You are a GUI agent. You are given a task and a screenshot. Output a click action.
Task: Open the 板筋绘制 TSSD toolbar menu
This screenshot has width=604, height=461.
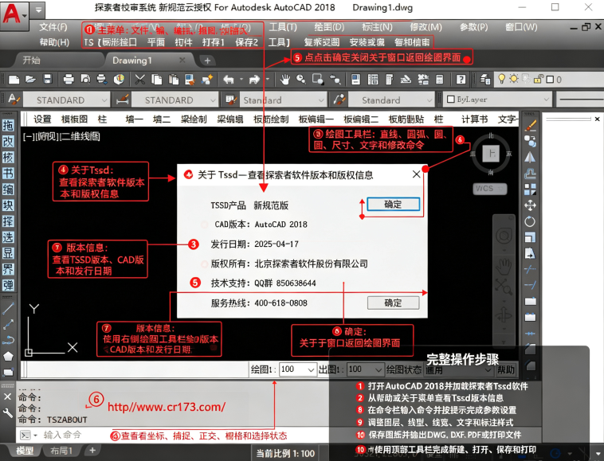coord(271,119)
